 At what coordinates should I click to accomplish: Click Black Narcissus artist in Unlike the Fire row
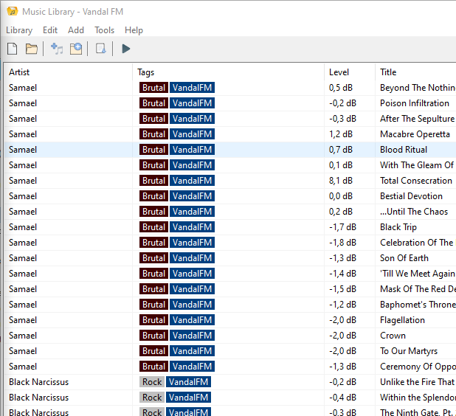pos(38,382)
